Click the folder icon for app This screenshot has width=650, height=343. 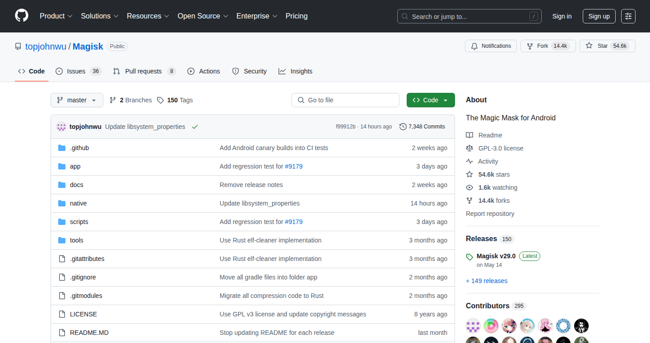[62, 166]
